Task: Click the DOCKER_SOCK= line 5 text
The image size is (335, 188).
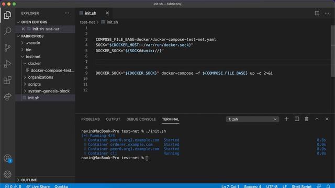Action: pos(129,51)
